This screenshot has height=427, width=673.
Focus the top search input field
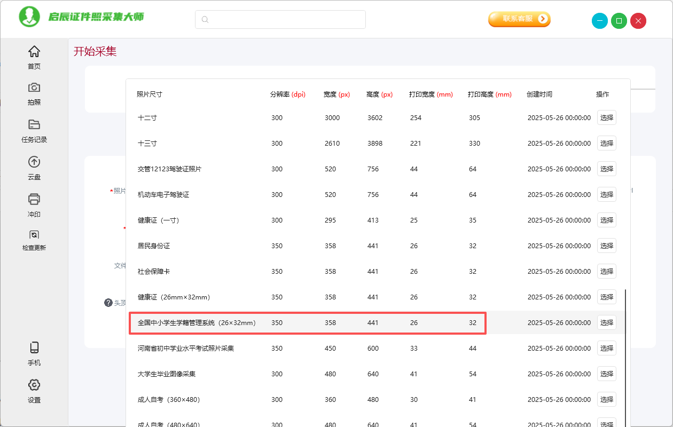click(x=280, y=20)
